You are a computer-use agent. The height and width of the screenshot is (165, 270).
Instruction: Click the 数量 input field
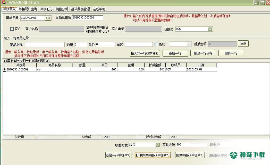coord(81,45)
